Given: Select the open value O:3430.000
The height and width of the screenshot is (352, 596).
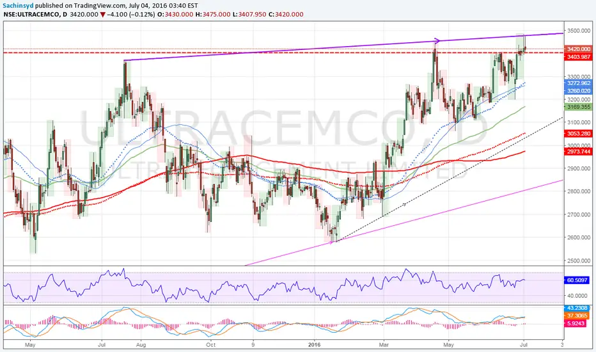Looking at the screenshot, I should click(x=175, y=15).
